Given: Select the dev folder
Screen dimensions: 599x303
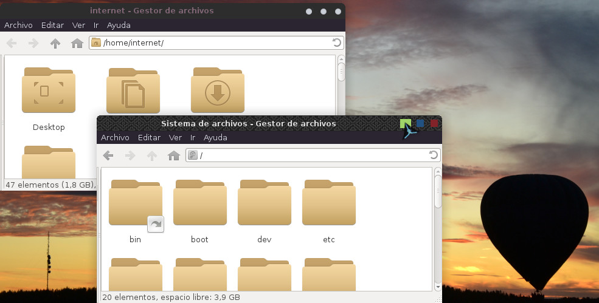Looking at the screenshot, I should point(265,203).
